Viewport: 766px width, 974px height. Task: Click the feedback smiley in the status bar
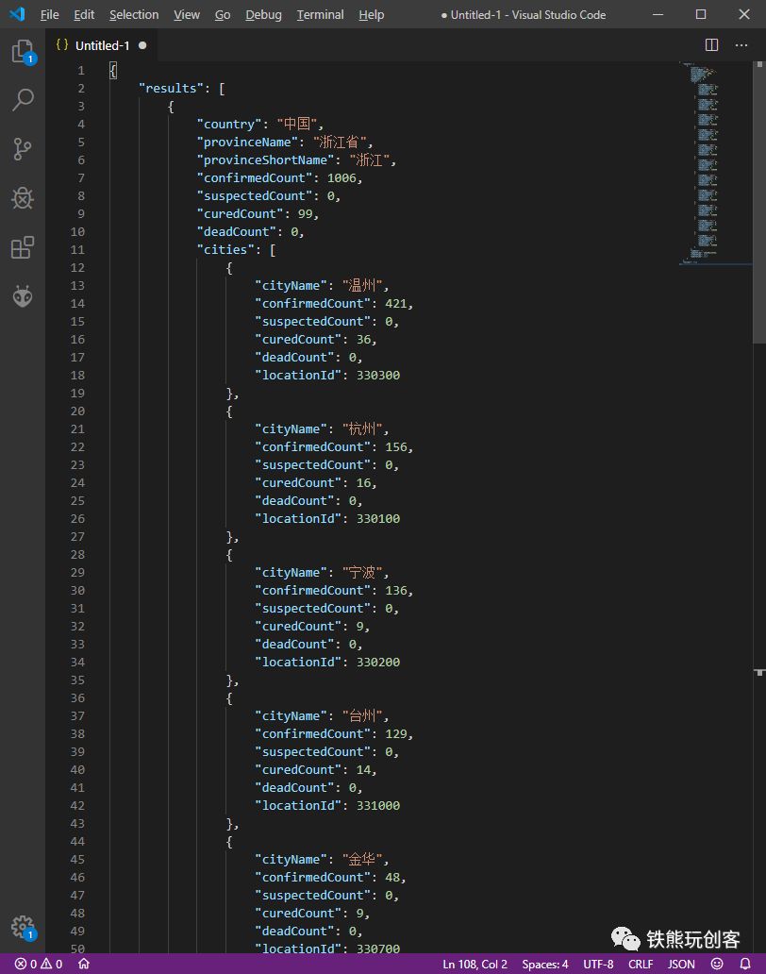pyautogui.click(x=717, y=964)
